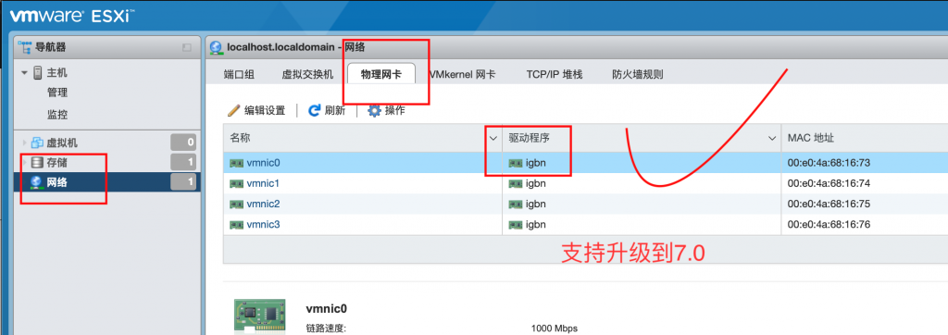Click the driver icon in vmnic0 row
This screenshot has height=335, width=948.
click(516, 163)
